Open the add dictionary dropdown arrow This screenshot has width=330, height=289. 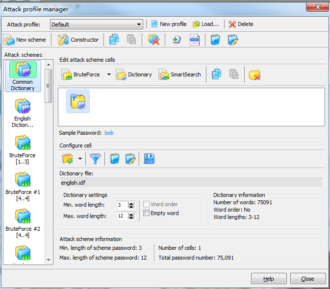point(80,159)
